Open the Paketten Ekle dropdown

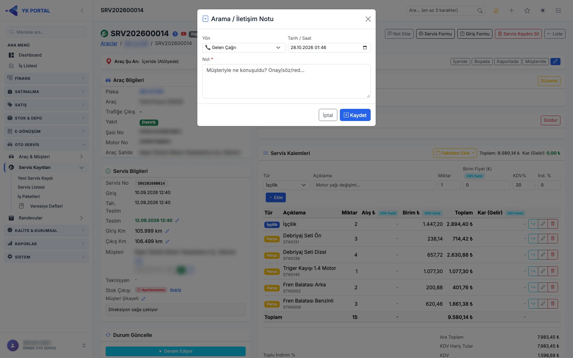click(x=455, y=153)
